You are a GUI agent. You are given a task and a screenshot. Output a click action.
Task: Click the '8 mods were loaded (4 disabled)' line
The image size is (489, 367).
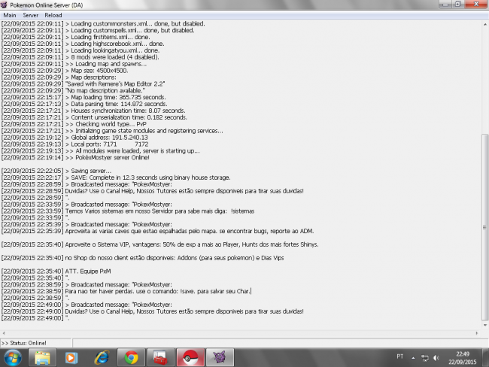pyautogui.click(x=80, y=57)
